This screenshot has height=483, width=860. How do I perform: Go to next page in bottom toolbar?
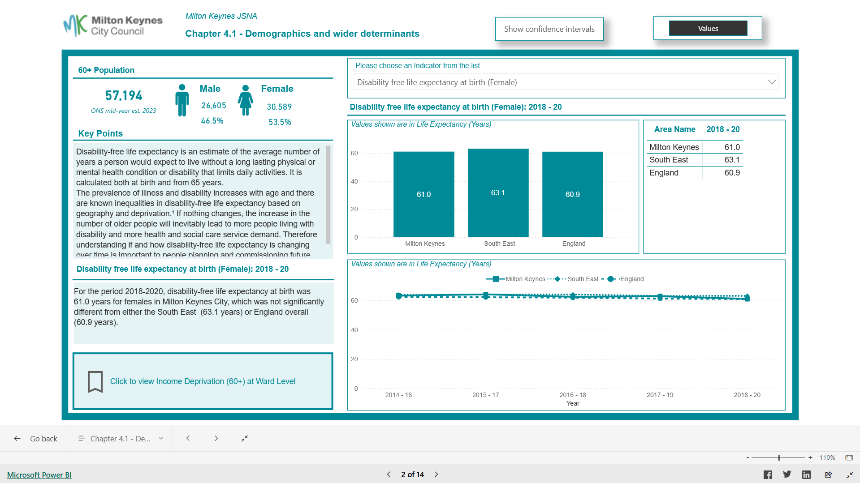pos(216,439)
